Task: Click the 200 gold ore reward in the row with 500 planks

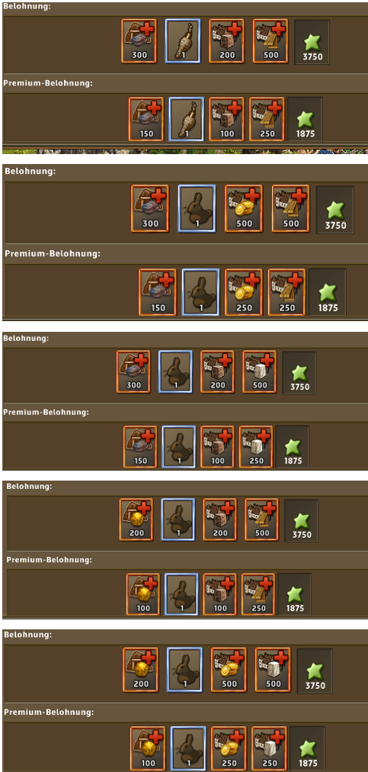Action: (x=136, y=519)
